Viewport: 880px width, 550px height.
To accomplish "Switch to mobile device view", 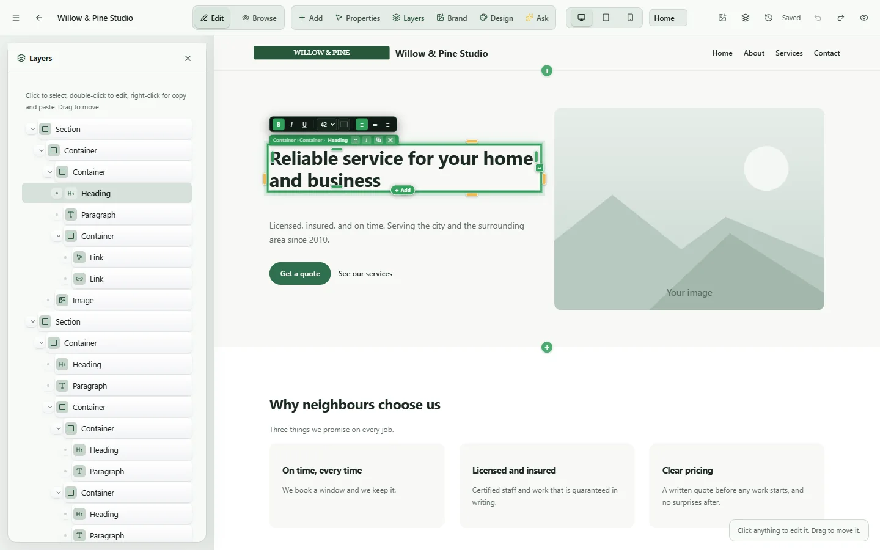I will tap(630, 18).
